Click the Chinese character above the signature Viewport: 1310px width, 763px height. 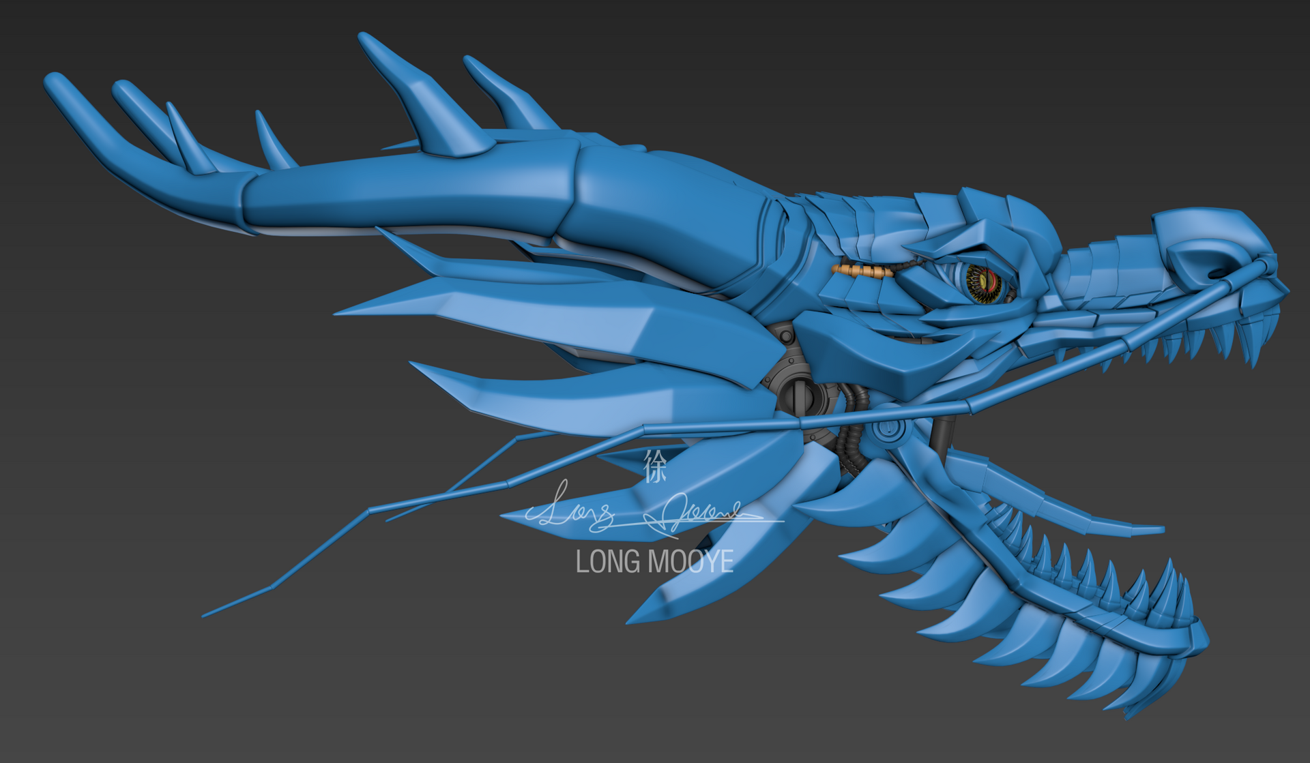pos(655,467)
